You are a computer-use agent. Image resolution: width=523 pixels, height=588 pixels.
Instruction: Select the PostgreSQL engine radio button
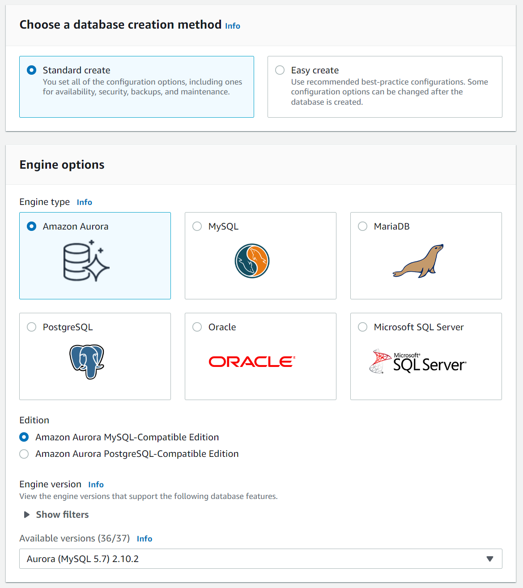tap(32, 327)
